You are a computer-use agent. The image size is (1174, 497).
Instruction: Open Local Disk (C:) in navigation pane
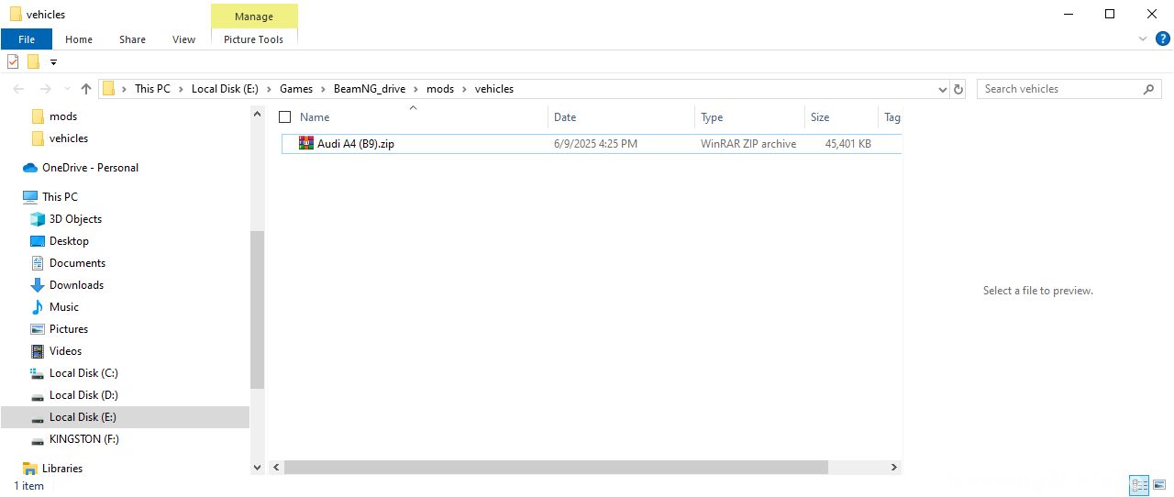point(83,373)
